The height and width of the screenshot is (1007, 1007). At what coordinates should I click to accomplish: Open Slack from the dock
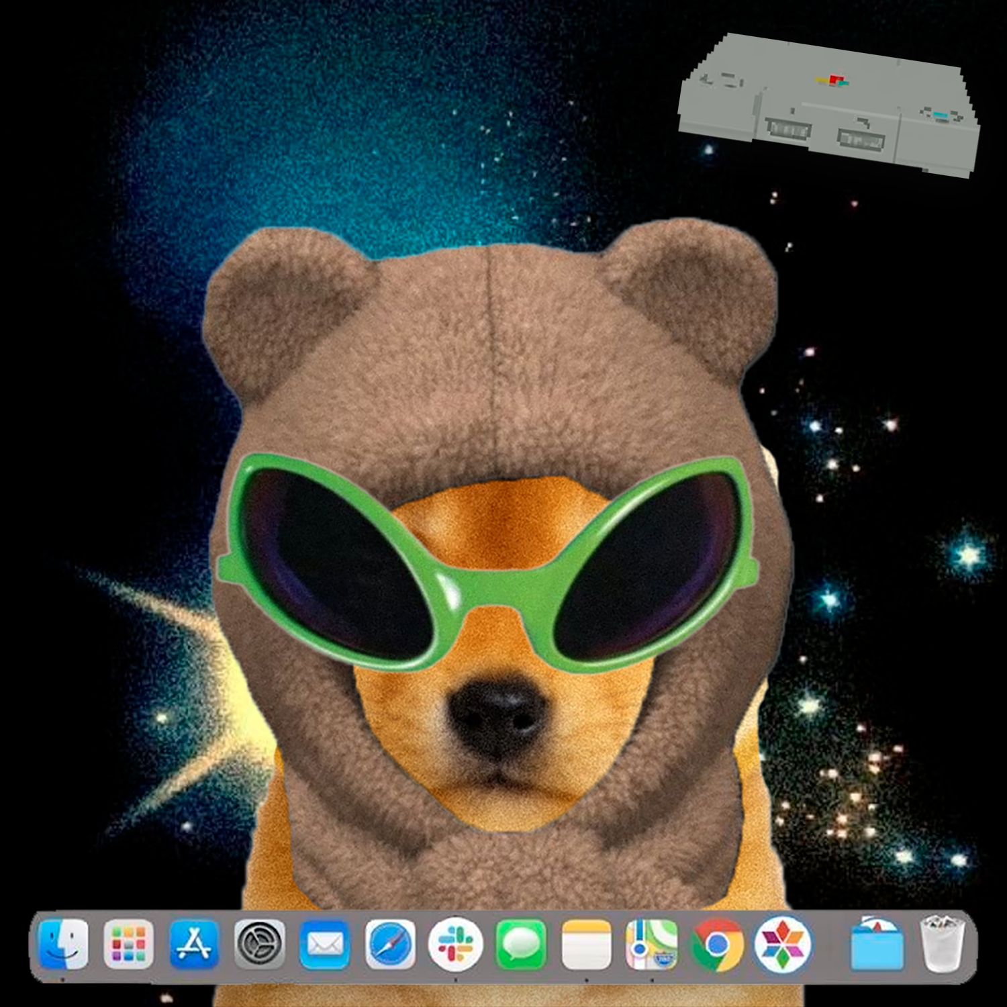pos(456,945)
